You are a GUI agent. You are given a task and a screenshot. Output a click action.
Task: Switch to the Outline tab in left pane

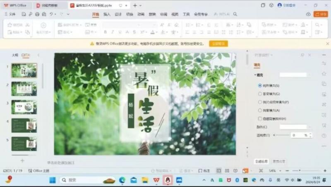(15, 55)
